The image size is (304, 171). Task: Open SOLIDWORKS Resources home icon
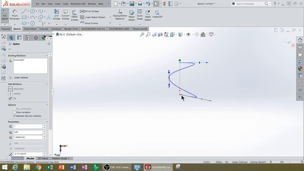tap(300, 40)
